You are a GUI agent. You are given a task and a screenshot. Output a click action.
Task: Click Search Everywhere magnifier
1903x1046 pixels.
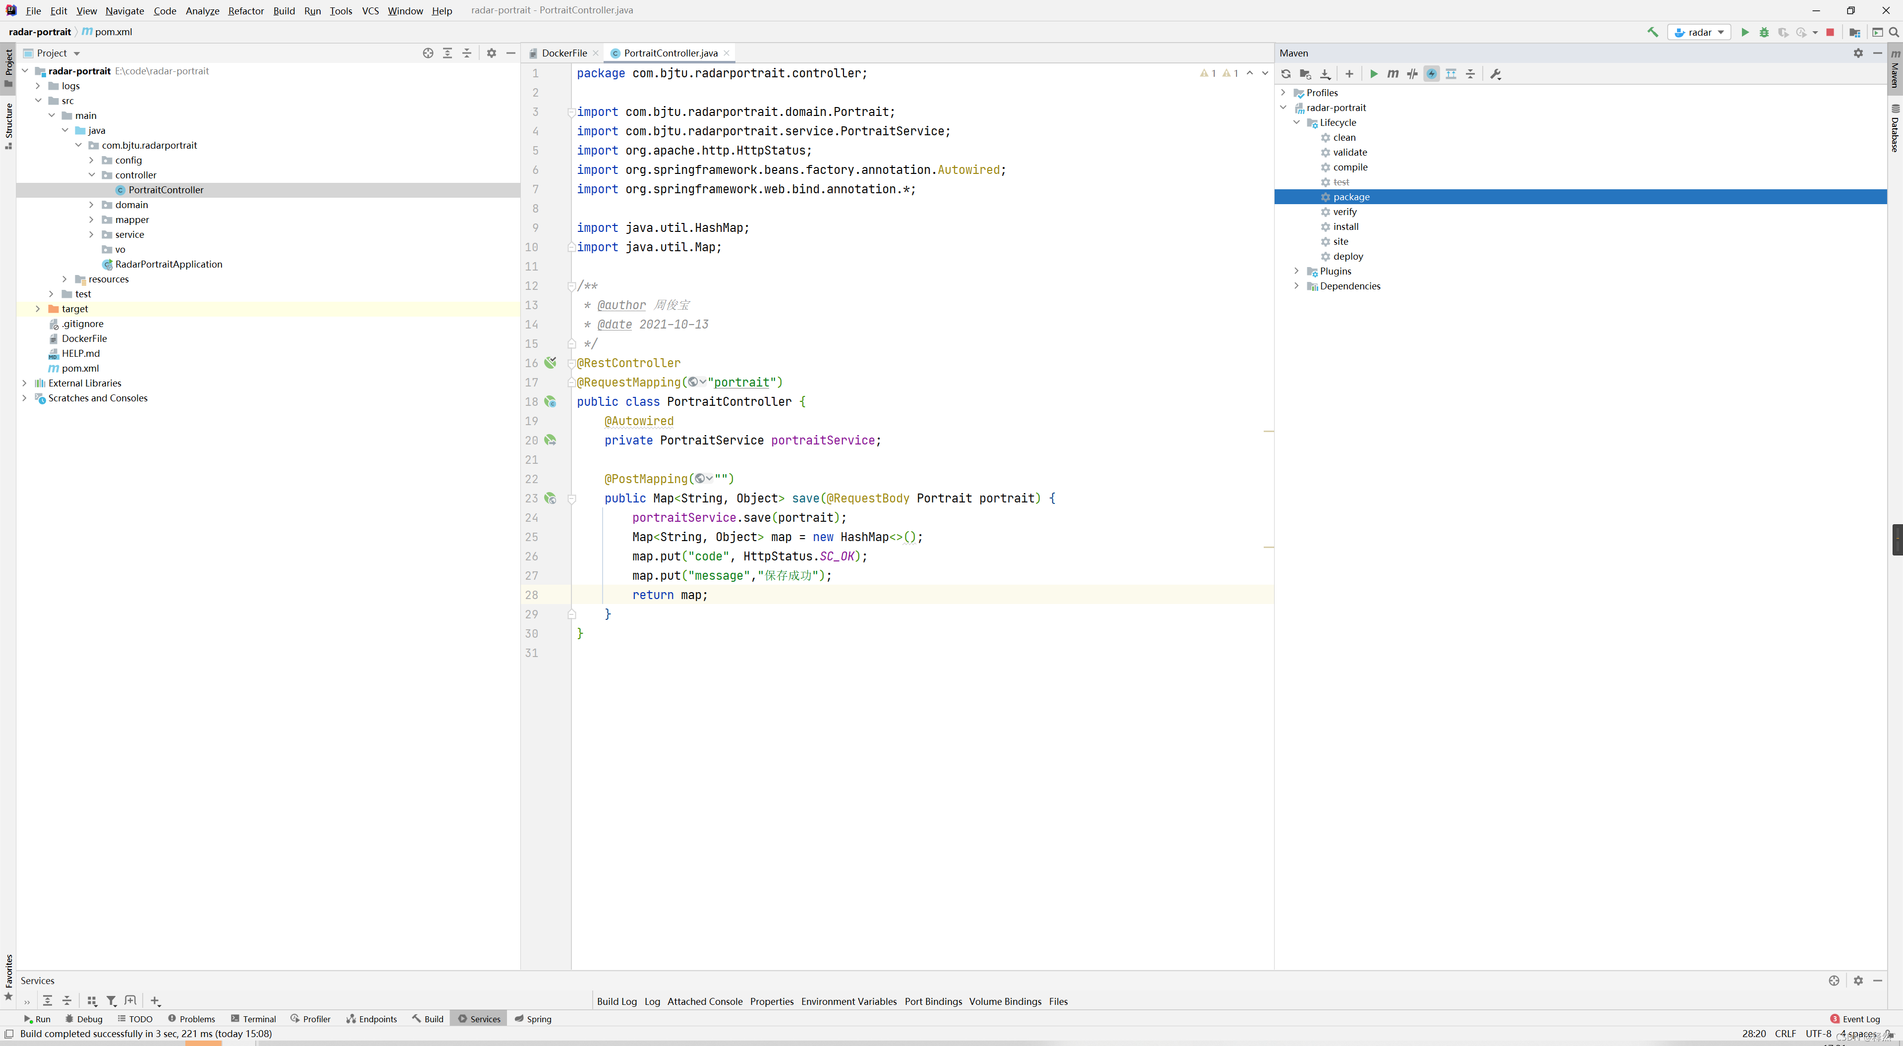(x=1894, y=32)
